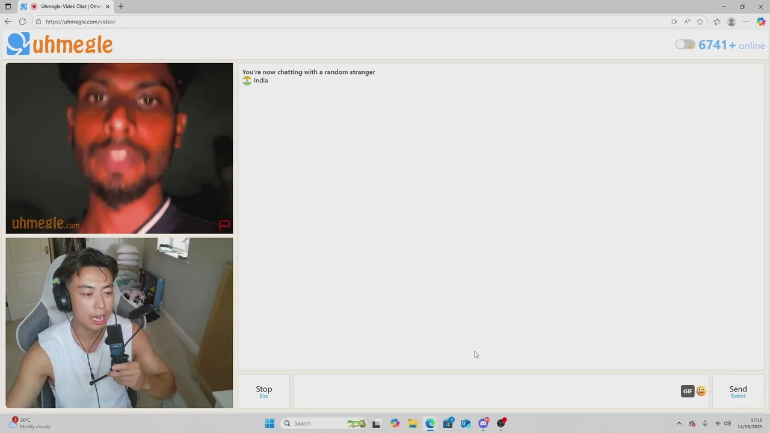
Task: Click the microphone tray icon
Action: (x=705, y=423)
